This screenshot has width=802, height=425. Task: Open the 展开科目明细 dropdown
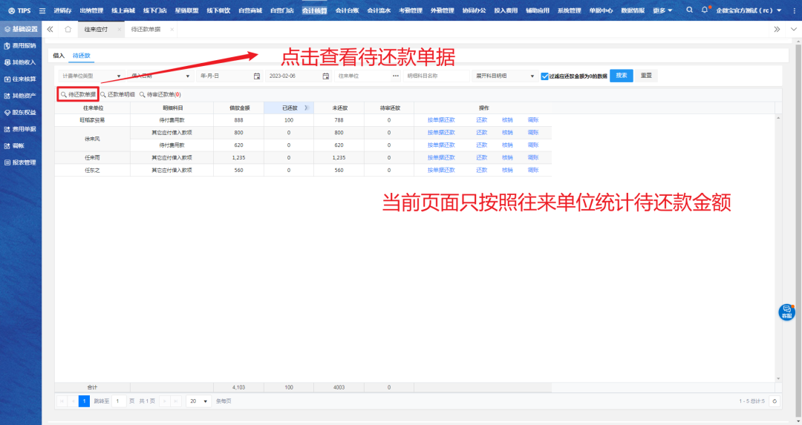pyautogui.click(x=532, y=76)
